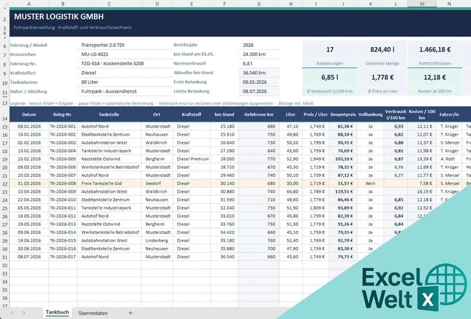Select row 22 header

(5, 183)
